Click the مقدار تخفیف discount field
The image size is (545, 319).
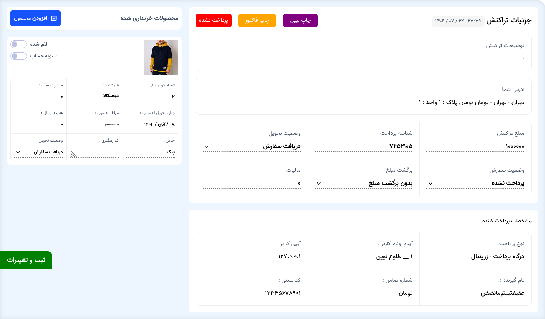(x=38, y=96)
